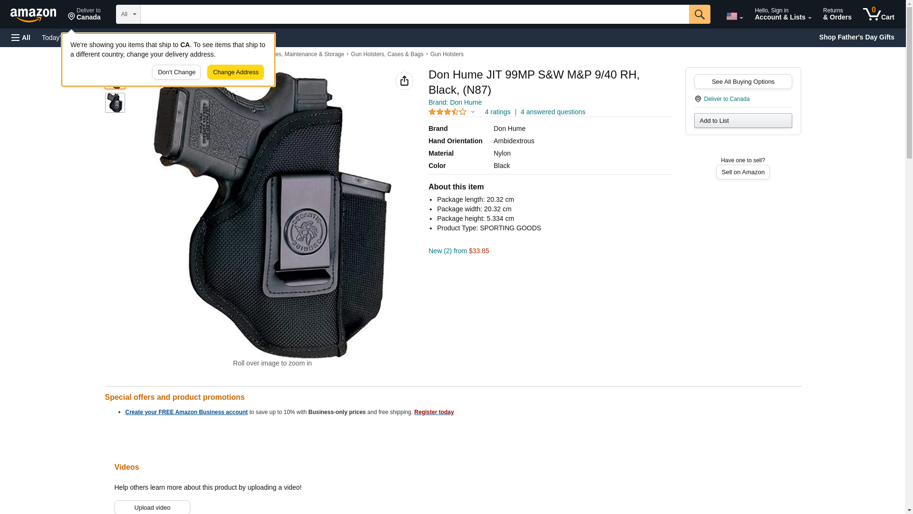This screenshot has width=913, height=514.
Task: Click into the Amazon search field
Action: click(415, 14)
